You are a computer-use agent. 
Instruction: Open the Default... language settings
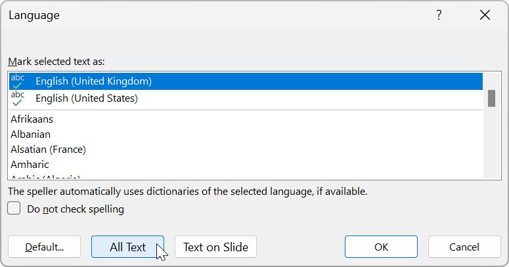tap(44, 247)
